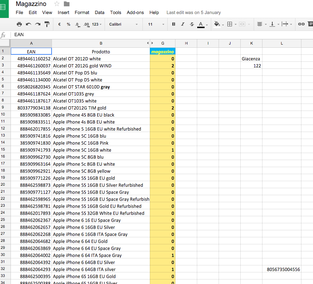Select column G header
Viewport: 313px width, 284px height.
[163, 43]
